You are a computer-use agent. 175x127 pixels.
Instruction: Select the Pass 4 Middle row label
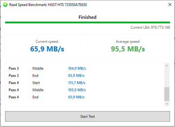26,90
